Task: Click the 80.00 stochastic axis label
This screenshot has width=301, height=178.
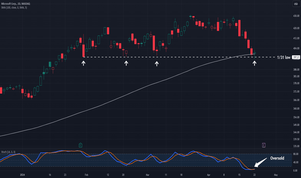Action: tap(296, 154)
